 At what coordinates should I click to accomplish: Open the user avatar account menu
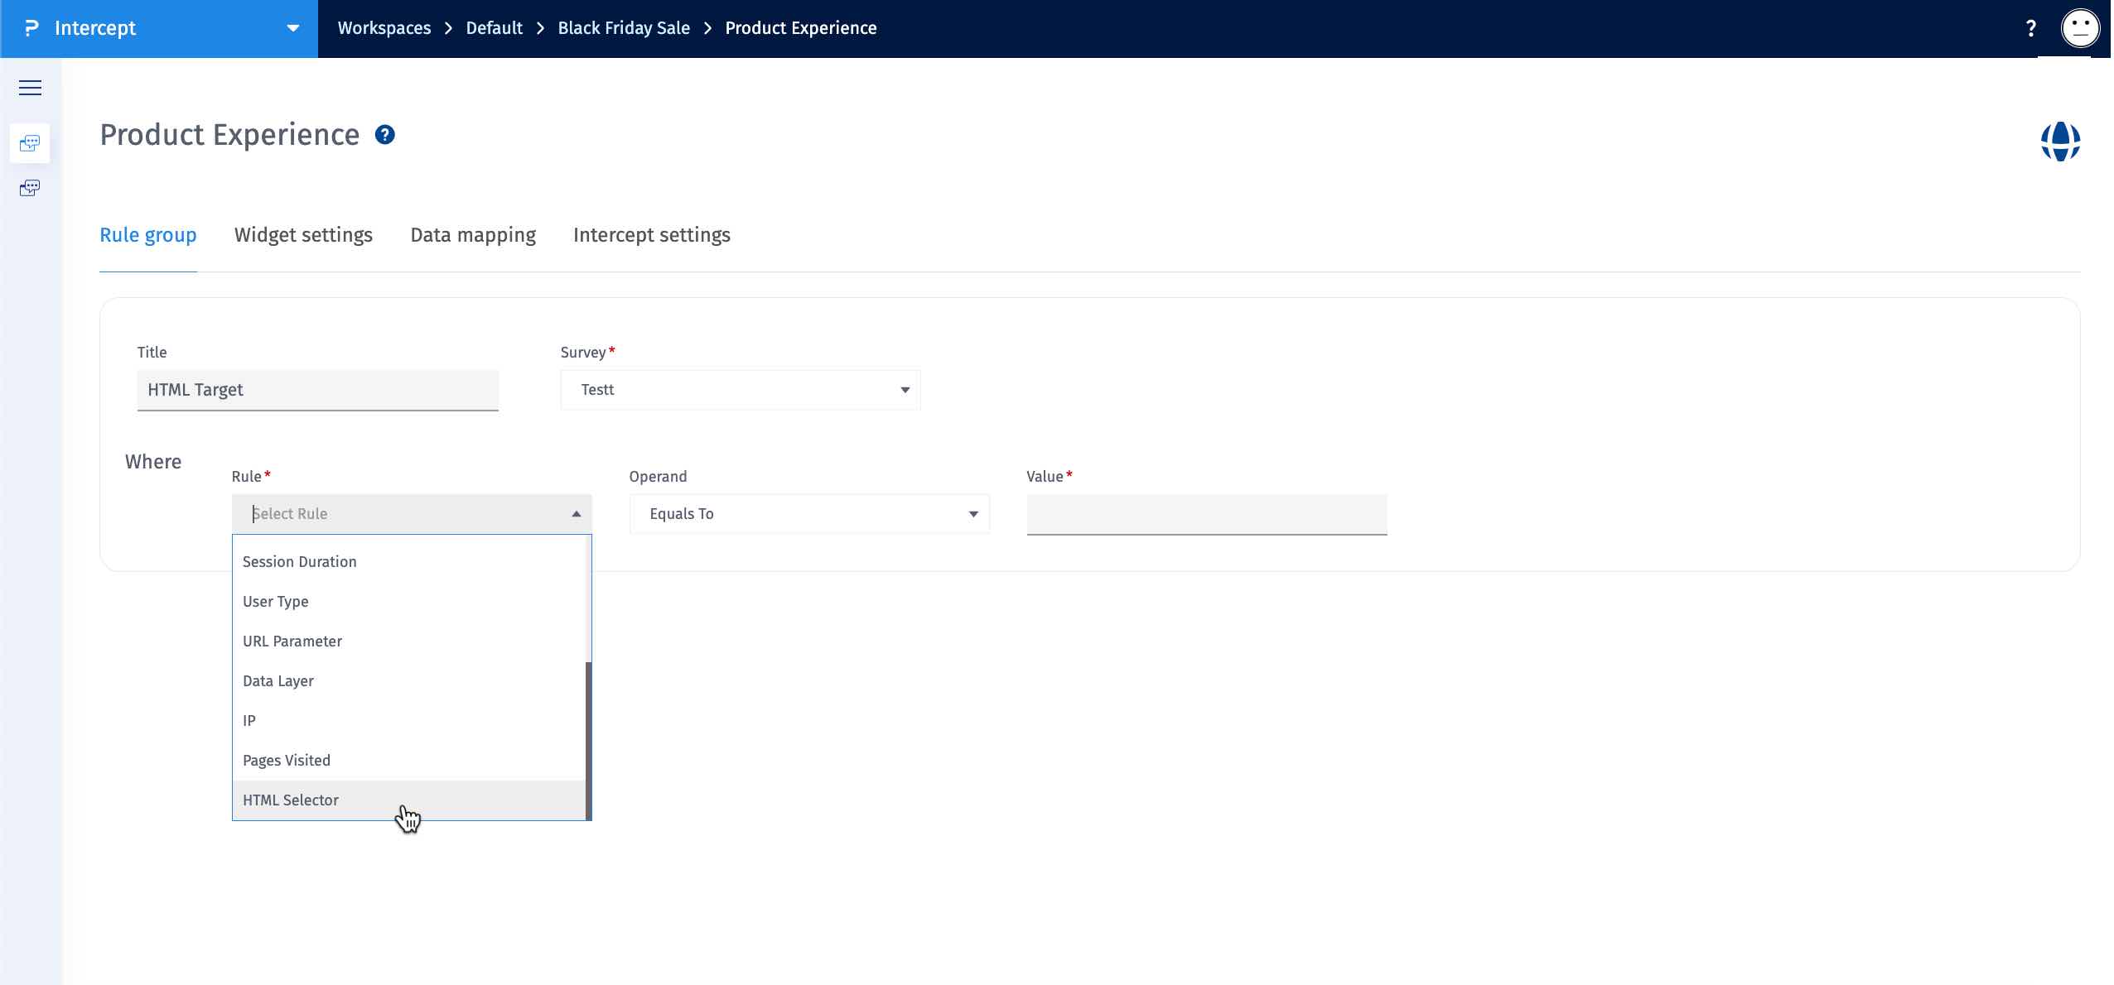pyautogui.click(x=2079, y=27)
